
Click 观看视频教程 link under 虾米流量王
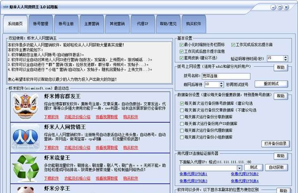pos(106,178)
